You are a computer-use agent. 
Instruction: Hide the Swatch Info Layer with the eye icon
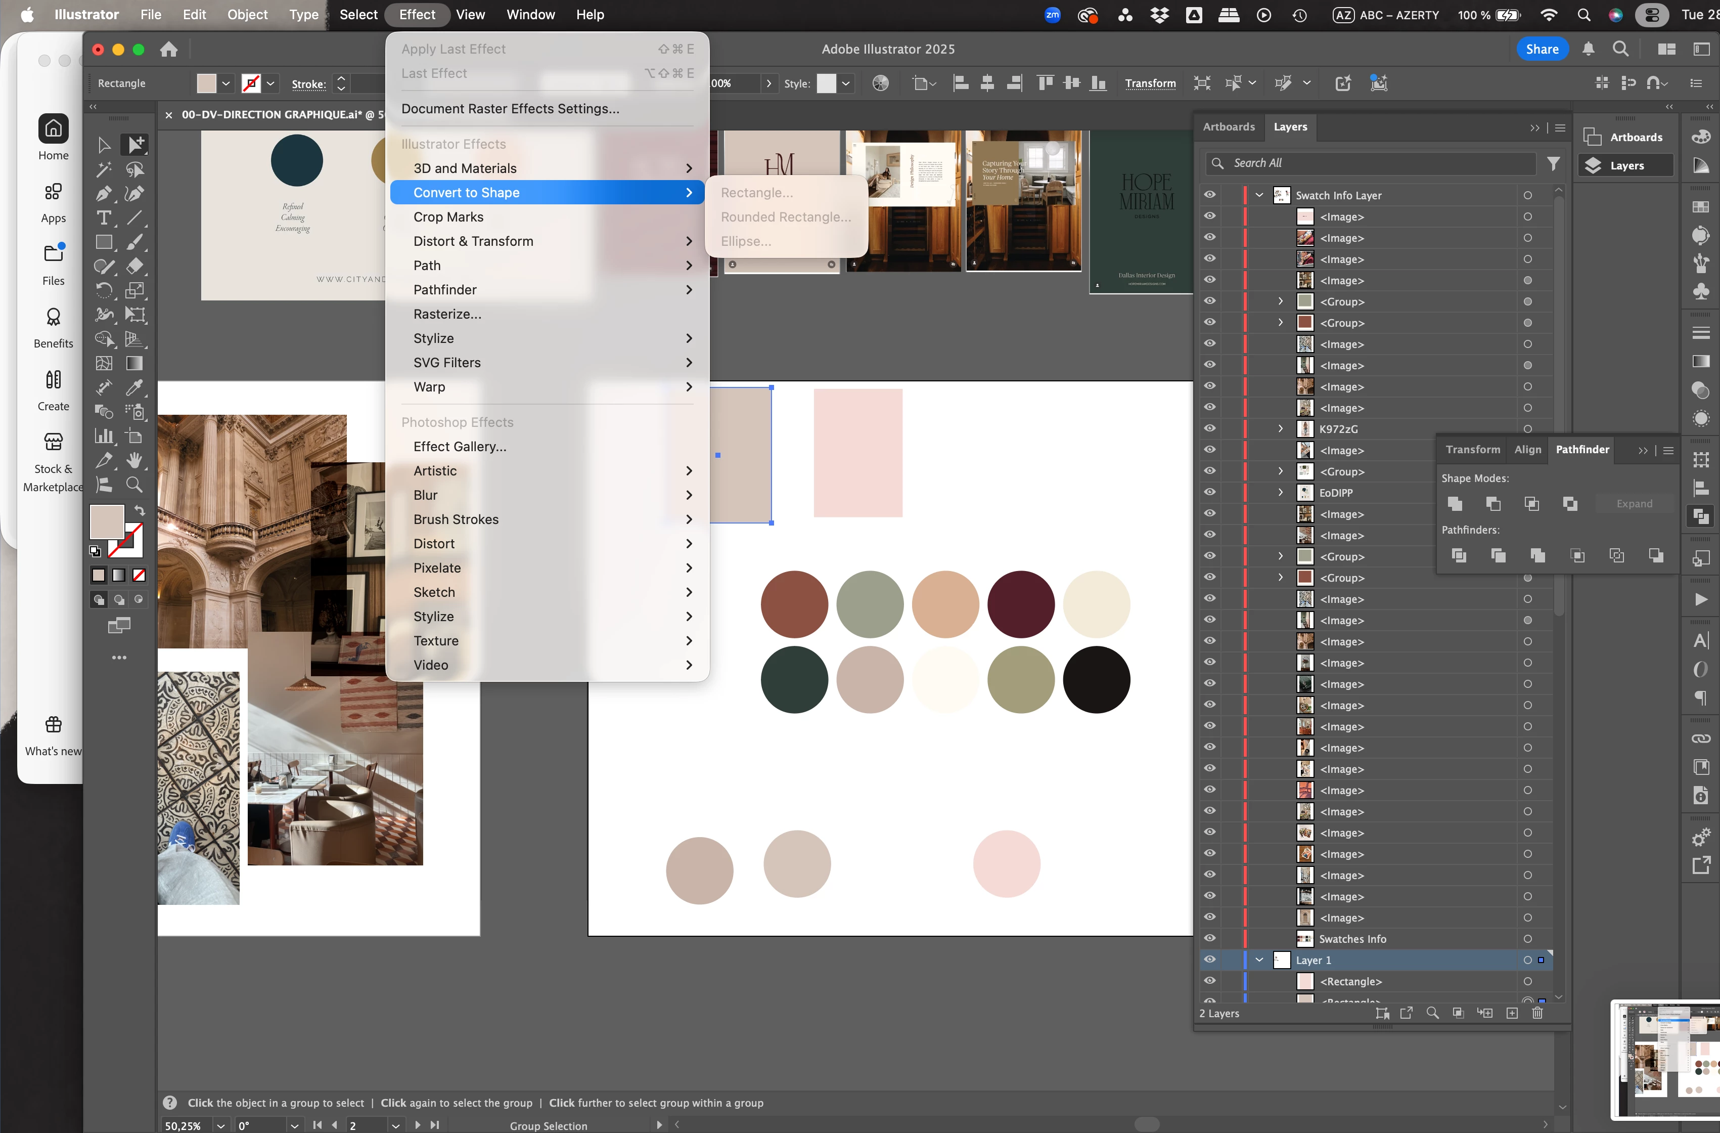click(1209, 195)
